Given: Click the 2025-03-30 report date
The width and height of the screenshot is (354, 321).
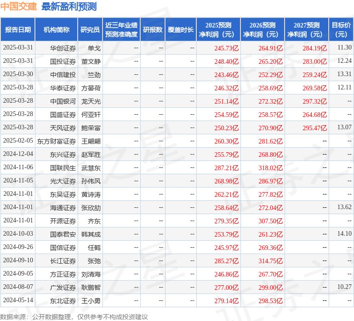Looking at the screenshot, I should pos(18,74).
